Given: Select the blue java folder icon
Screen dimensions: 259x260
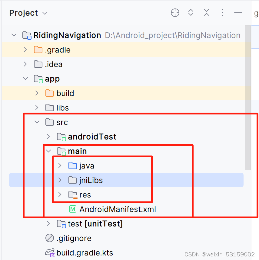Looking at the screenshot, I should pos(73,166).
